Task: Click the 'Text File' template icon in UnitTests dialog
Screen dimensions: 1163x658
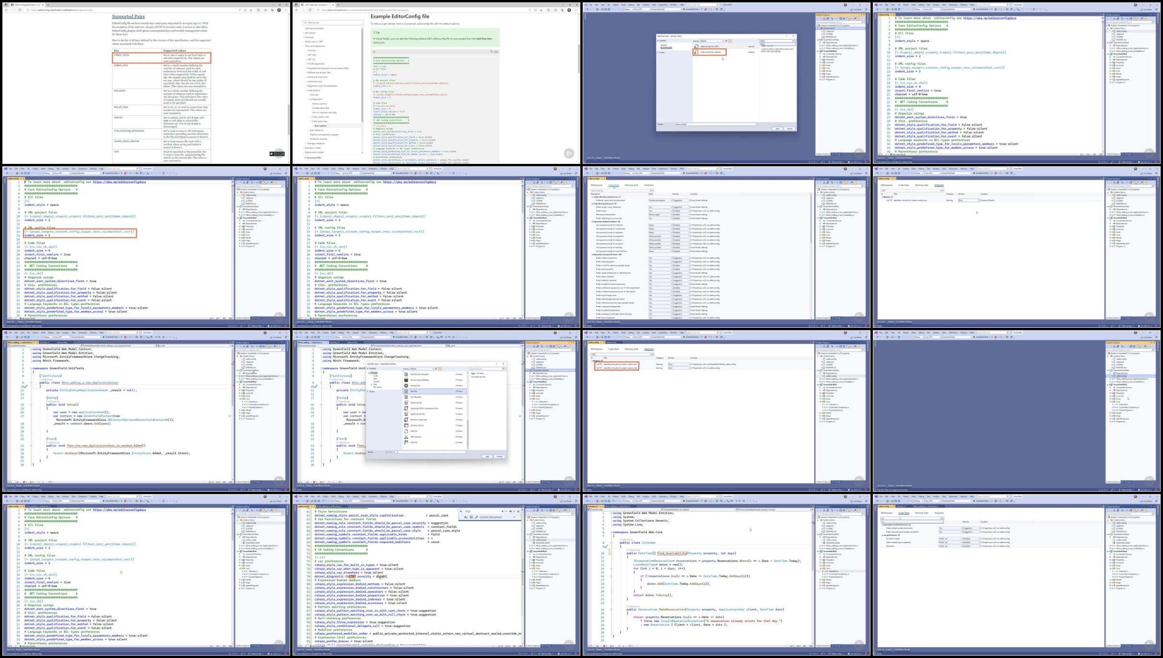Action: [406, 391]
